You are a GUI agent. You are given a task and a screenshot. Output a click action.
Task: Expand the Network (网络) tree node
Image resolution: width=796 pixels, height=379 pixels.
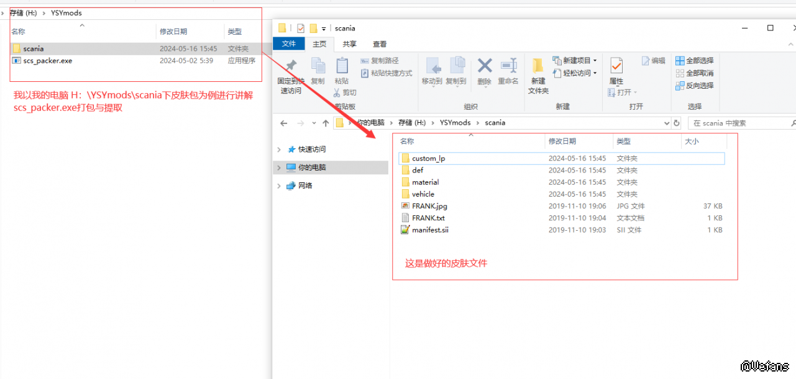(x=279, y=185)
